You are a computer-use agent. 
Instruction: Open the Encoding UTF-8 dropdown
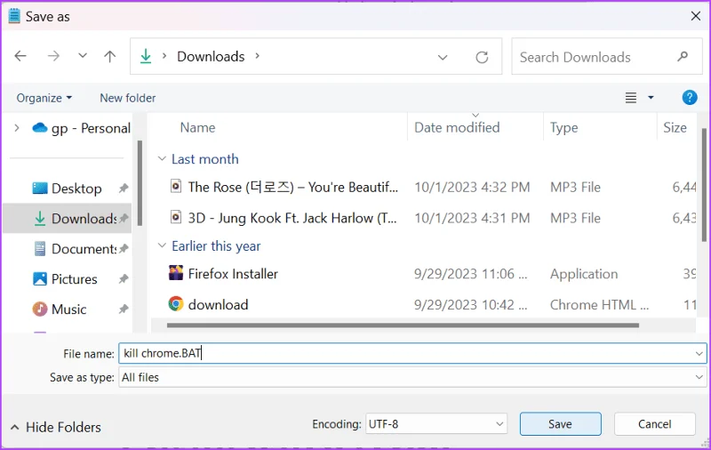click(436, 424)
